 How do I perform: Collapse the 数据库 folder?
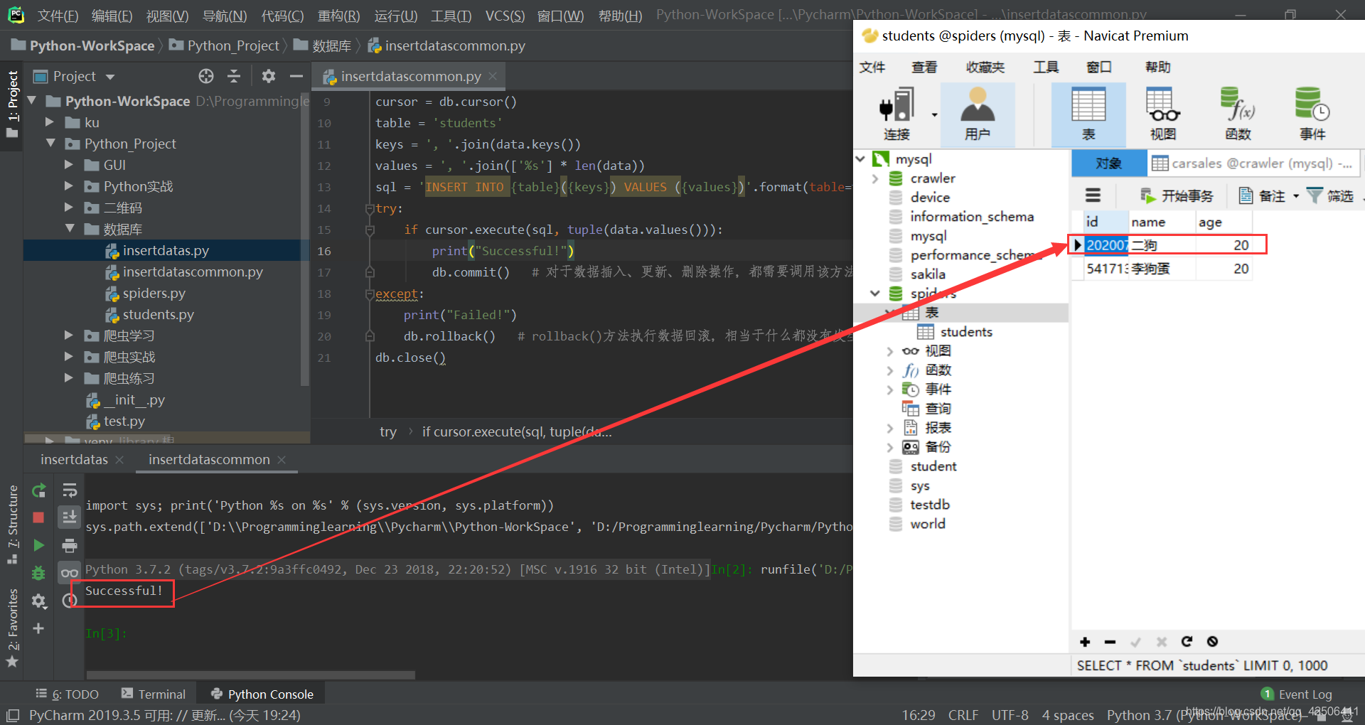(70, 229)
